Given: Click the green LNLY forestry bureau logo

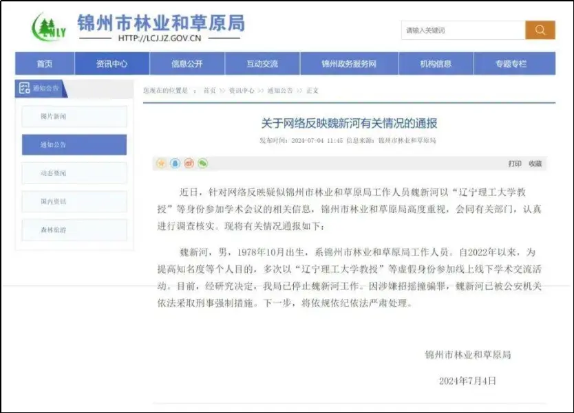Looking at the screenshot, I should point(49,29).
